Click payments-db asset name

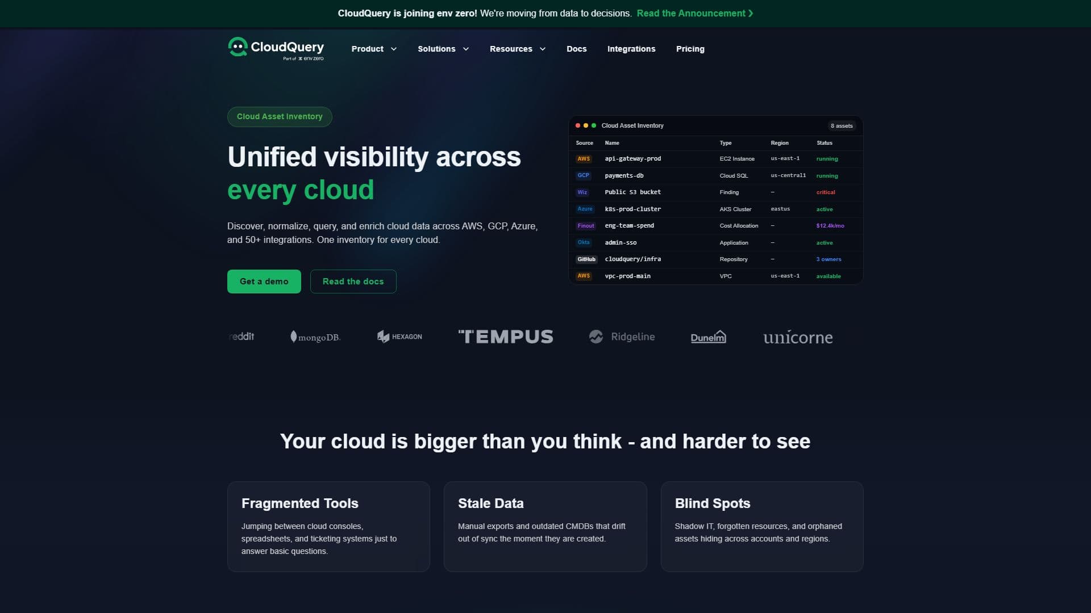coord(624,175)
